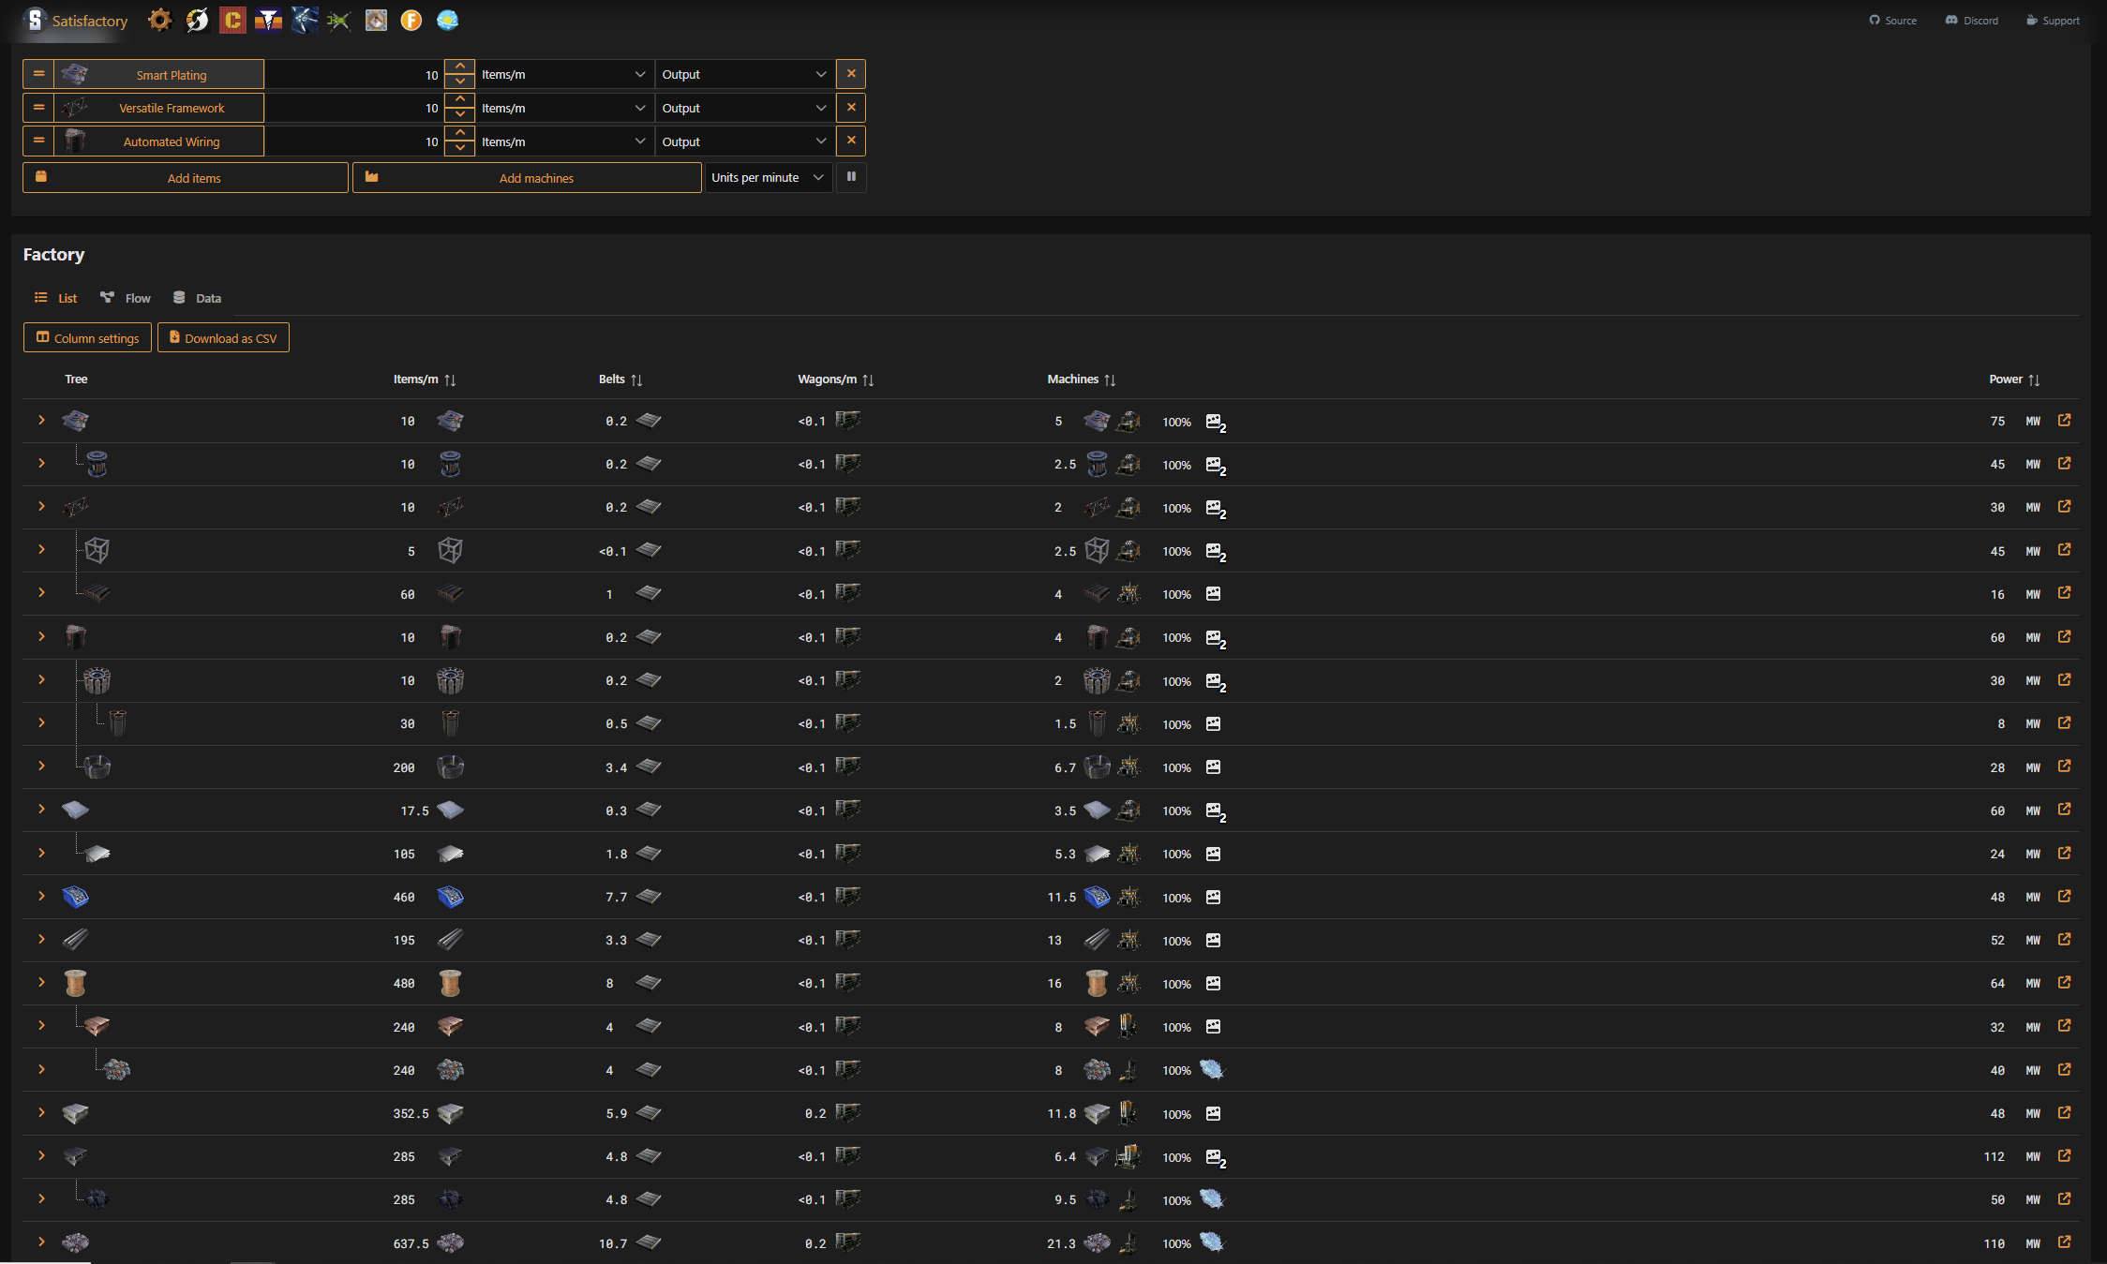Open Output type dropdown for Versatile Framework
The width and height of the screenshot is (2107, 1264).
point(745,108)
